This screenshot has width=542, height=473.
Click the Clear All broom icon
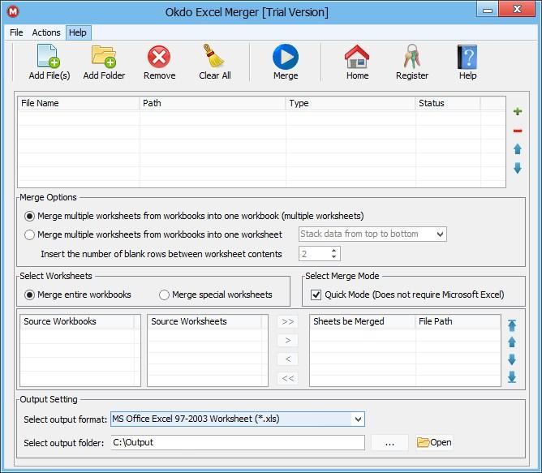[x=214, y=56]
